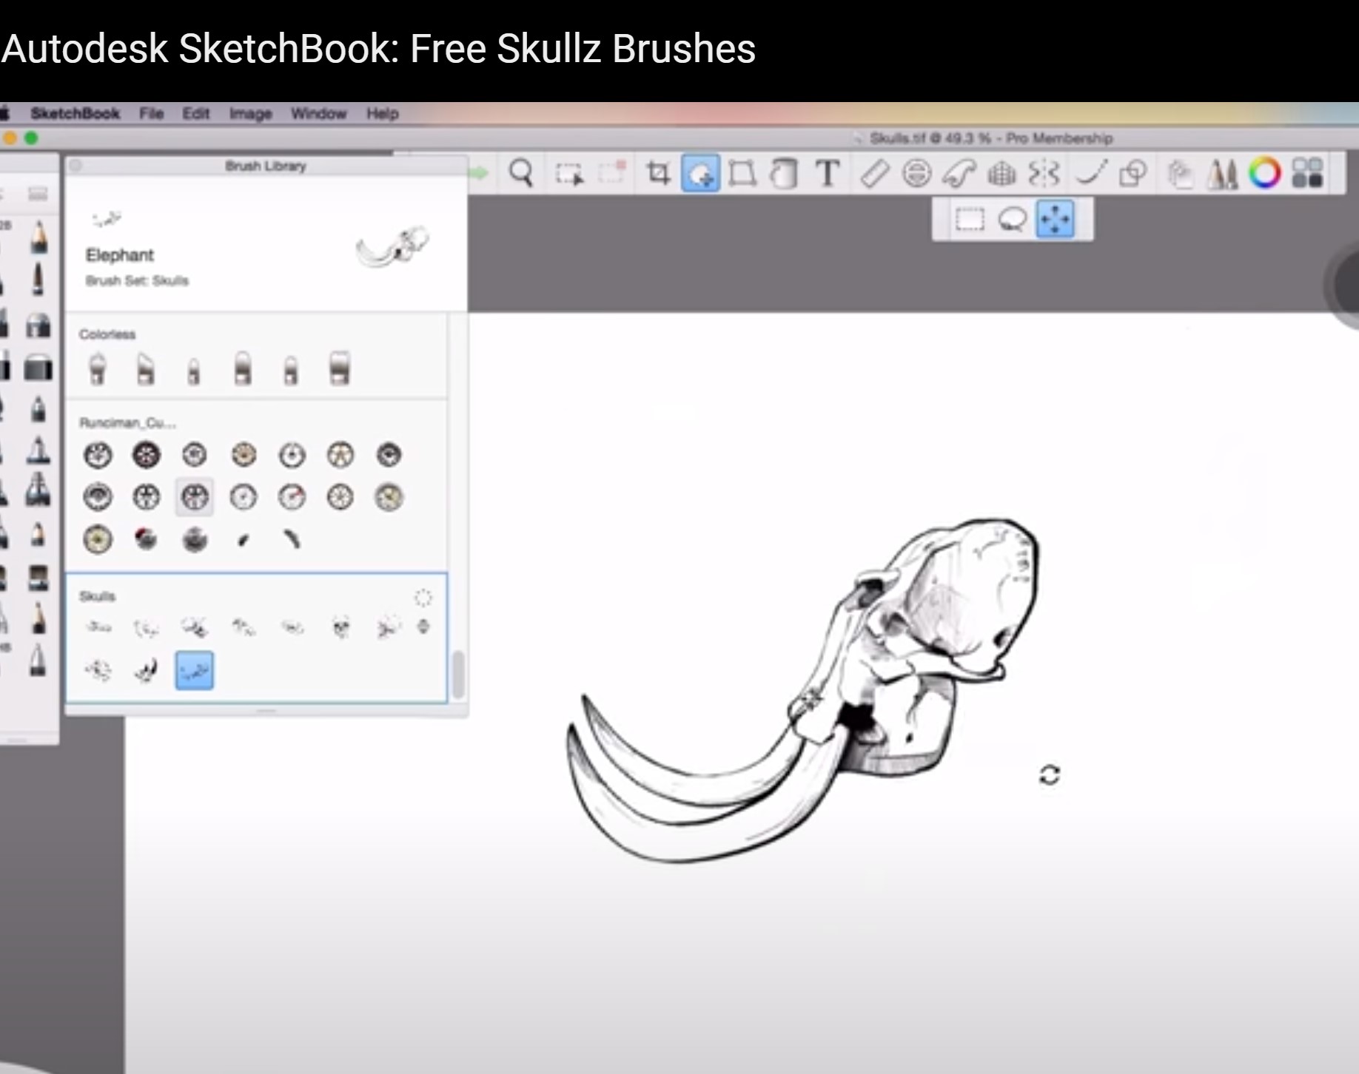The image size is (1359, 1074).
Task: Select the first brush in the Skulls set
Action: point(98,628)
